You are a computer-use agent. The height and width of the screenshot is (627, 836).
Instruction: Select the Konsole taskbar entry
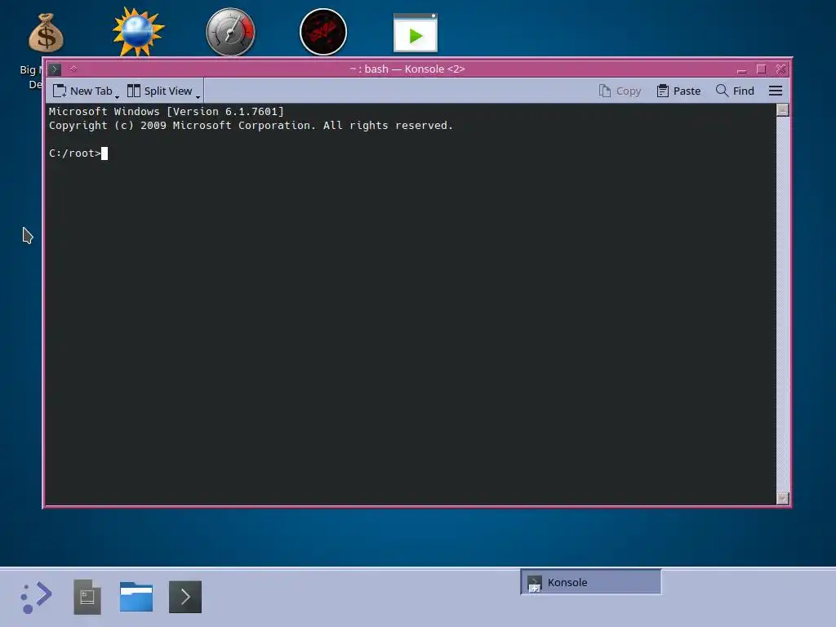pos(591,582)
